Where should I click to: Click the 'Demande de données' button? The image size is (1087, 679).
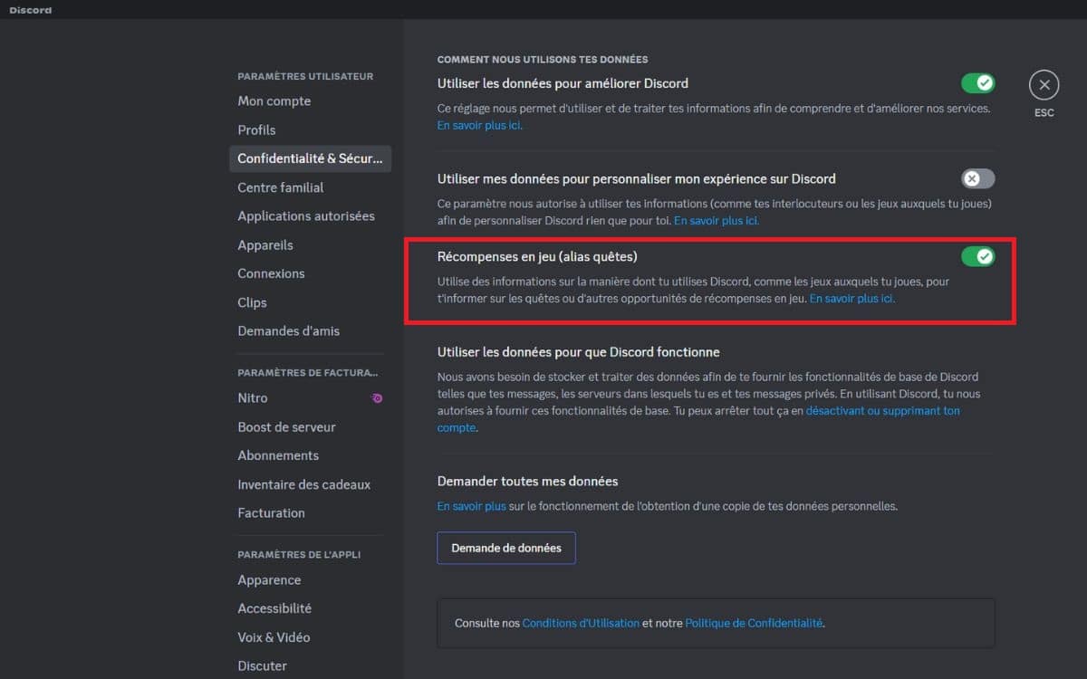pos(506,548)
